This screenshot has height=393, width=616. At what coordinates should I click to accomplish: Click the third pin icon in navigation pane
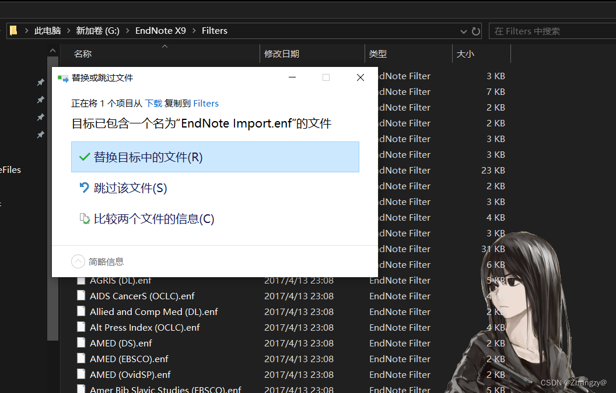(x=40, y=117)
